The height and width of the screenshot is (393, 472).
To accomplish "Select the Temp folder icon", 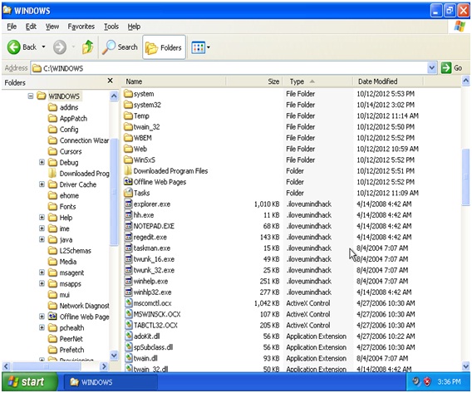I will point(129,115).
